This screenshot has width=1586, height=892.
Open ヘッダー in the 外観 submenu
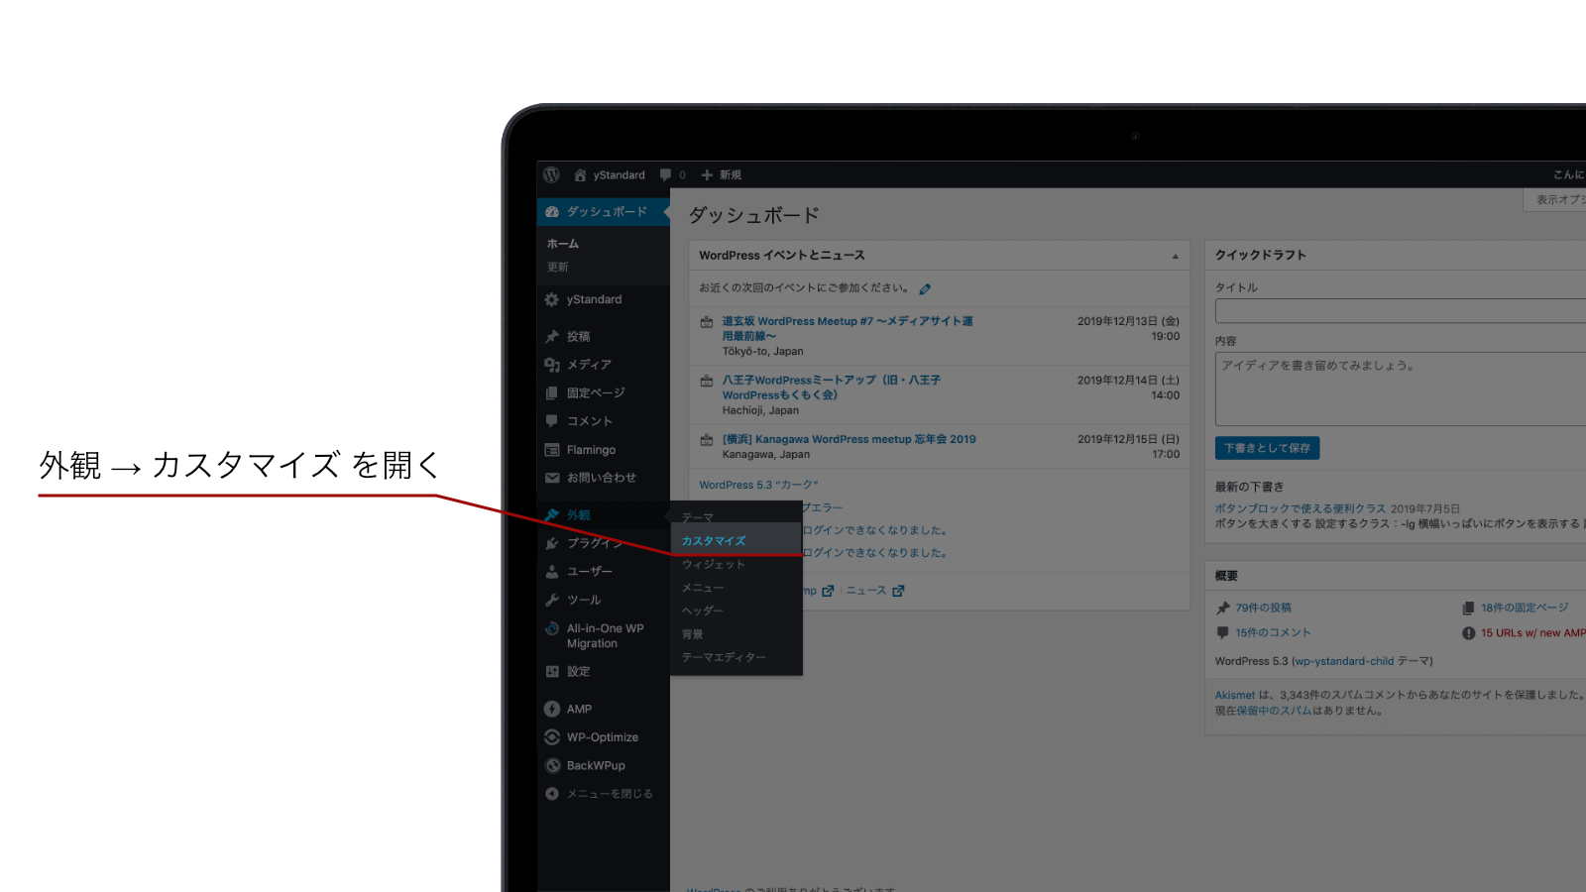(x=703, y=611)
